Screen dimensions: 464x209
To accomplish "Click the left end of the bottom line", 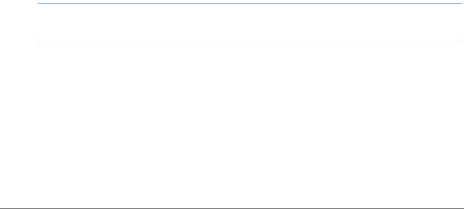I will click(x=1, y=208).
